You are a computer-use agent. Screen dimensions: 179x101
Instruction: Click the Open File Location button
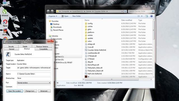click(15, 91)
